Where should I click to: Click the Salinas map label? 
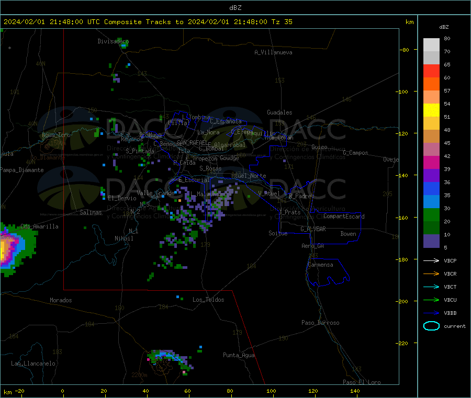pyautogui.click(x=91, y=212)
